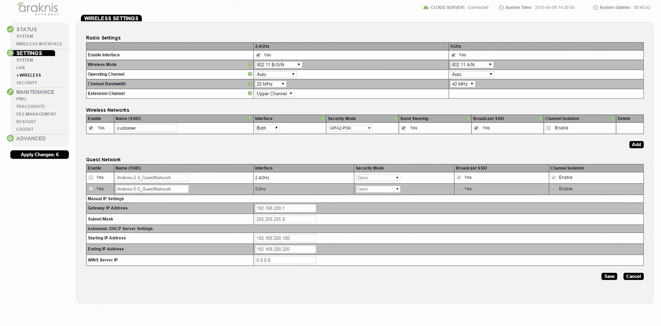Open the WPA2-PSK Security Mode dropdown
The image size is (661, 326).
(x=350, y=128)
